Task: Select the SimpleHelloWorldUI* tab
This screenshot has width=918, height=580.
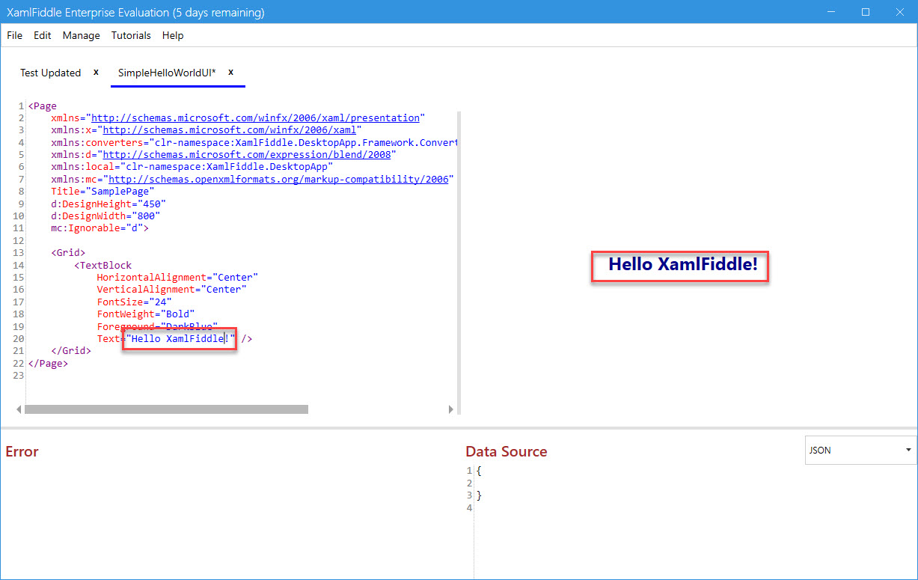Action: pyautogui.click(x=167, y=73)
